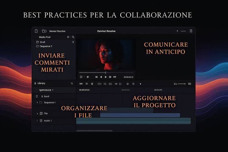The height and width of the screenshot is (152, 228).
Task: Click the split-clip box icon in timeline toolbar
Action: pos(105,84)
